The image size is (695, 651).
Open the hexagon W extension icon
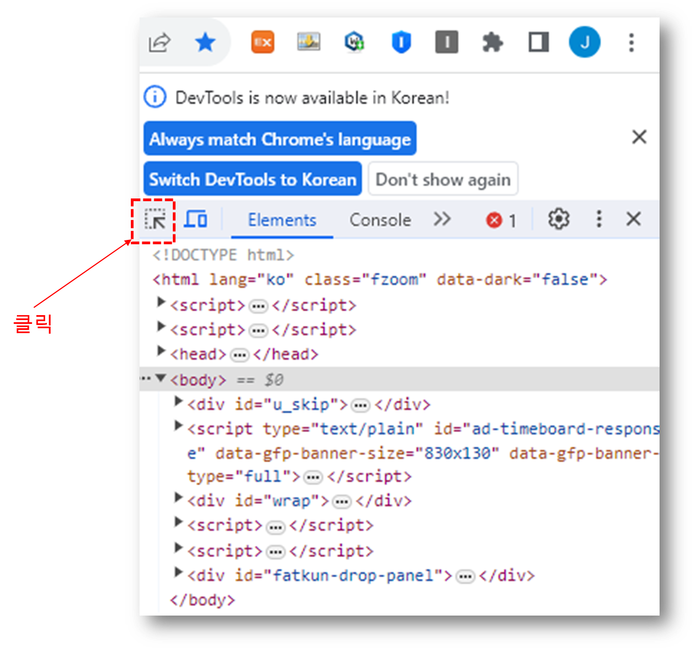coord(355,41)
